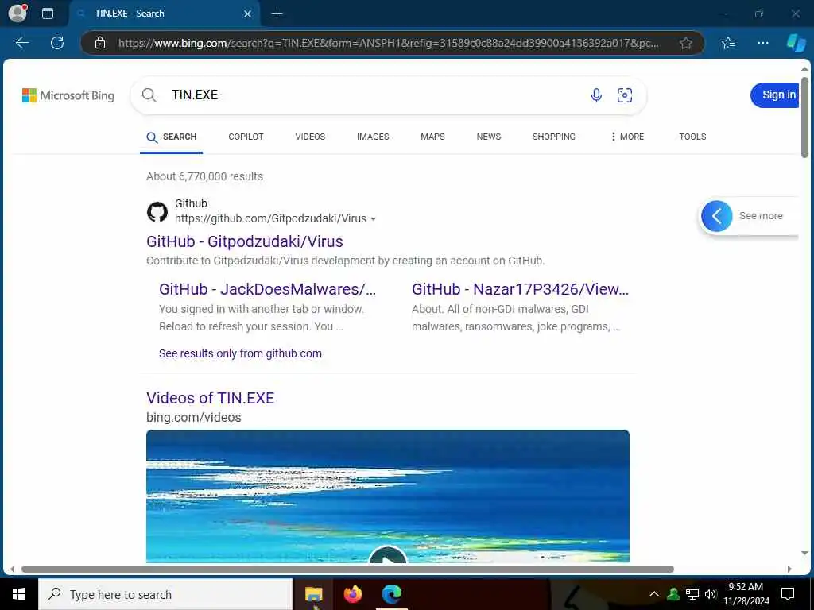Go back to previous page
The height and width of the screenshot is (610, 814).
click(x=21, y=43)
